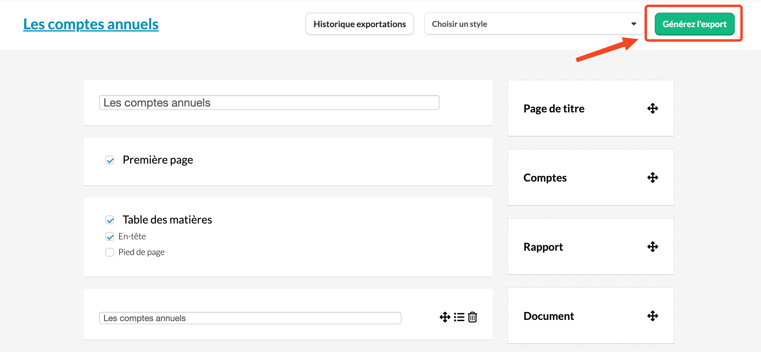Click the Générez l'export button

pyautogui.click(x=694, y=24)
